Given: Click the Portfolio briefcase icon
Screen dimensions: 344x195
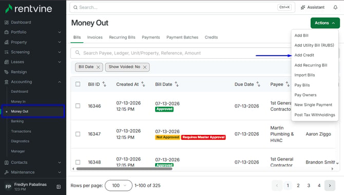Looking at the screenshot, I should coord(6,32).
